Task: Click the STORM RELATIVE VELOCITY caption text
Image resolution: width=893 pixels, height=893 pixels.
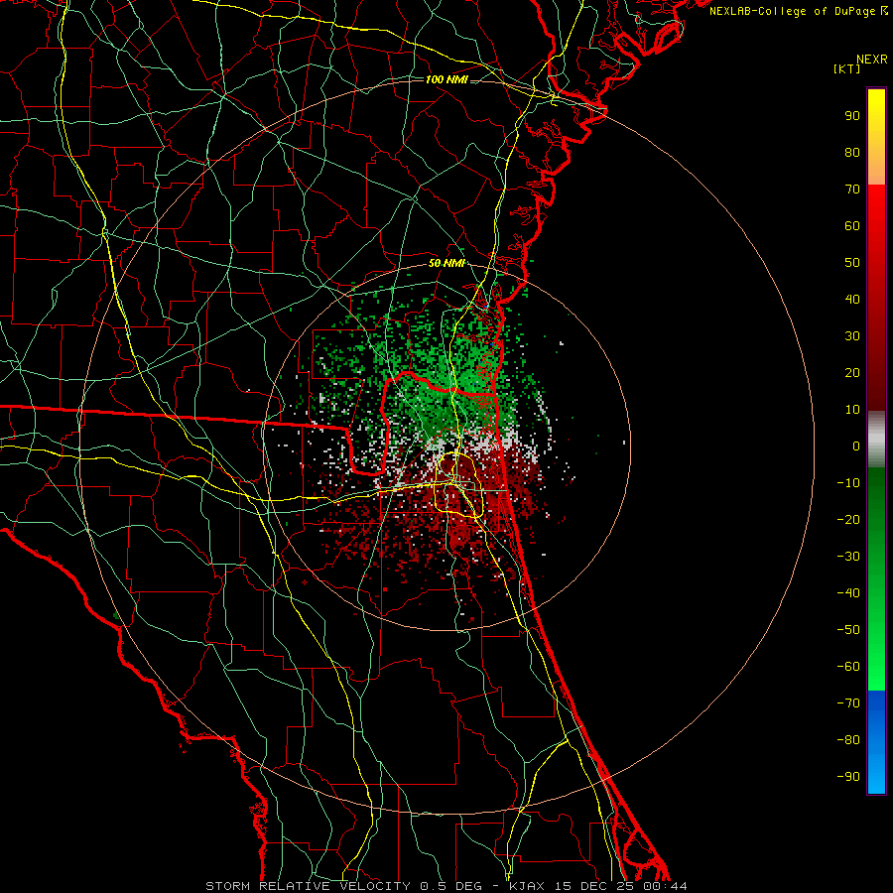Action: point(308,886)
